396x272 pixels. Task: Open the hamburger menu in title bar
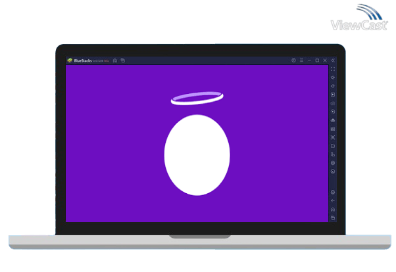[x=301, y=60]
